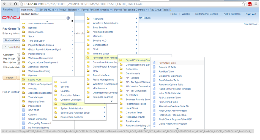Select Rapid Entry Paysheet Template item
The image size is (260, 140).
pos(175,89)
